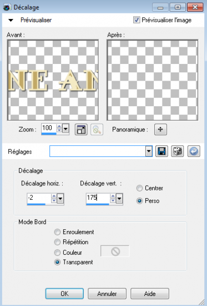Click the Couleur swatch box
Image resolution: width=207 pixels, height=306 pixels.
point(115,251)
